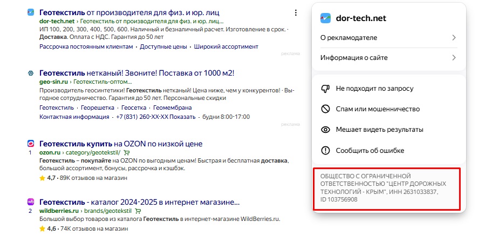Image resolution: width=499 pixels, height=235 pixels.
Task: Click 'dor-tech.net' heading in side panel
Action: click(x=361, y=18)
